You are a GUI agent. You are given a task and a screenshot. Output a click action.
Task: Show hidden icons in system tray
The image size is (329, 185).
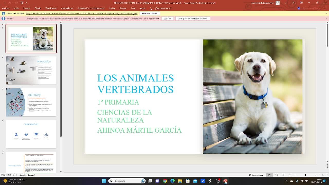(286, 181)
